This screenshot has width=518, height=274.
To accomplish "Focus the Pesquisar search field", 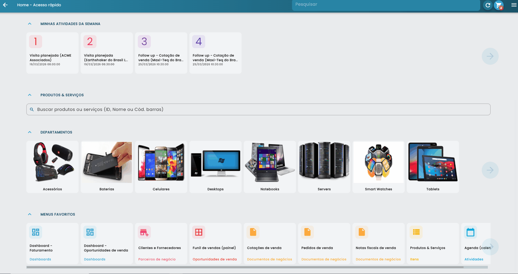I will (386, 5).
